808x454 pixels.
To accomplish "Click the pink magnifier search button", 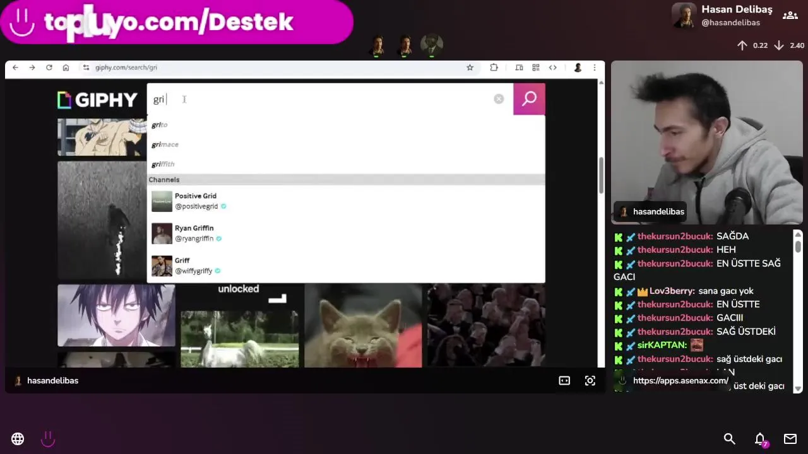I will 529,99.
